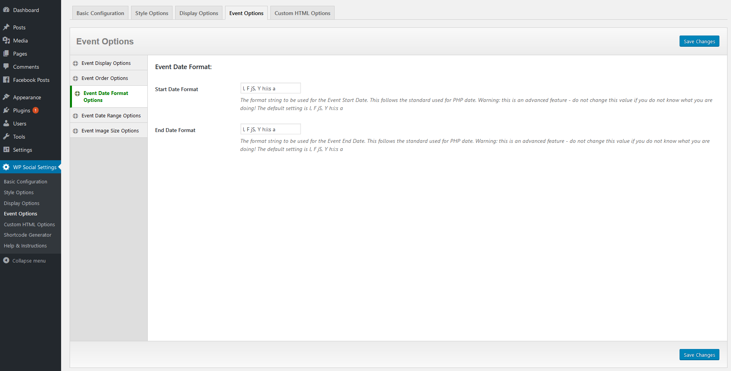The width and height of the screenshot is (731, 371).
Task: Select Event Date Range Options section
Action: coord(111,115)
